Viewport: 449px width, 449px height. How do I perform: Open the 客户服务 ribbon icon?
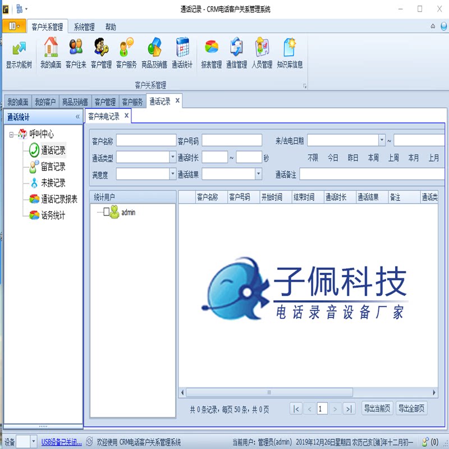pyautogui.click(x=126, y=54)
